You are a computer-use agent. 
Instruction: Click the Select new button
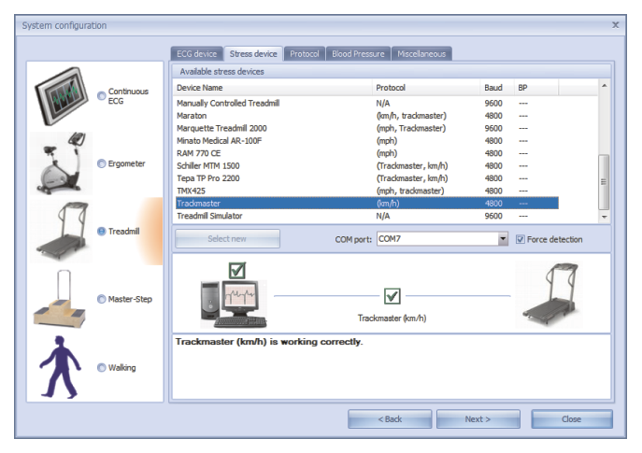[x=228, y=238]
